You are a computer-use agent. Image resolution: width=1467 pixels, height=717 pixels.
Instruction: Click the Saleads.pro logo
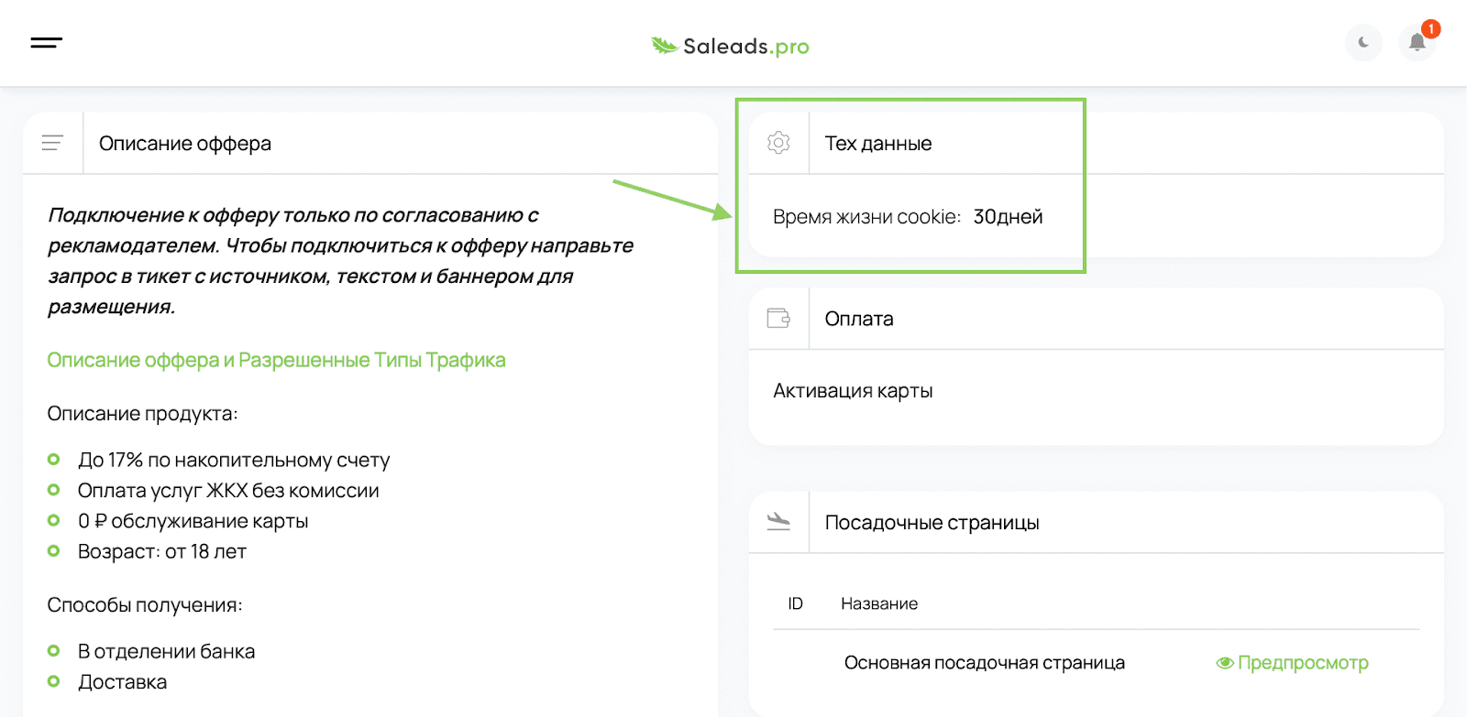point(730,46)
